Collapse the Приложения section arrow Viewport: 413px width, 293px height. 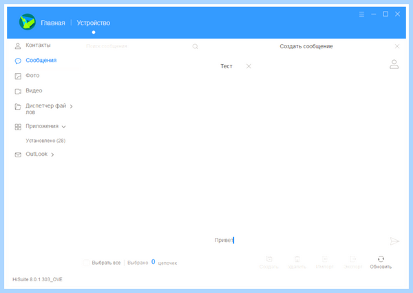[64, 127]
